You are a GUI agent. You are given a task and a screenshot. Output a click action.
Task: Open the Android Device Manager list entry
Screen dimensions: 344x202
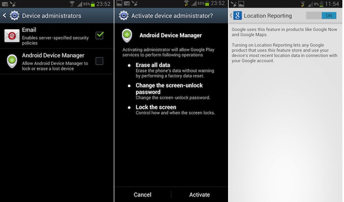click(57, 61)
